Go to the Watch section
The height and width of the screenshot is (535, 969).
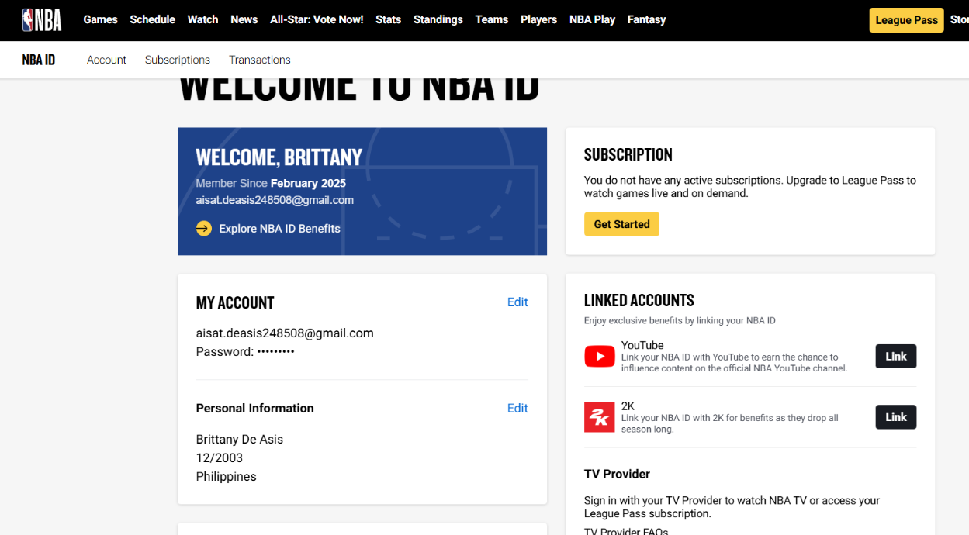point(203,19)
